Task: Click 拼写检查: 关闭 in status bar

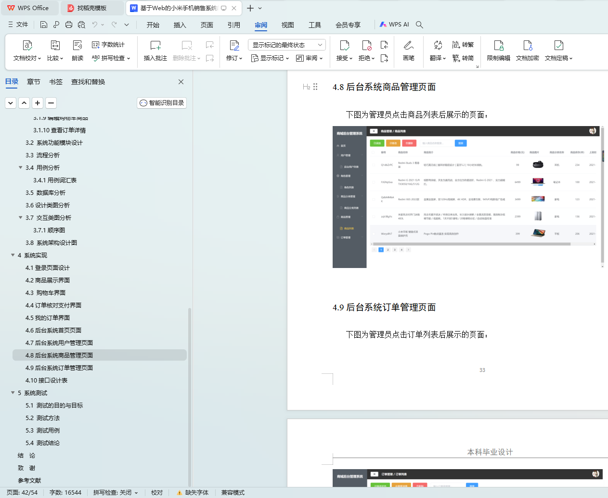Action: pos(116,493)
